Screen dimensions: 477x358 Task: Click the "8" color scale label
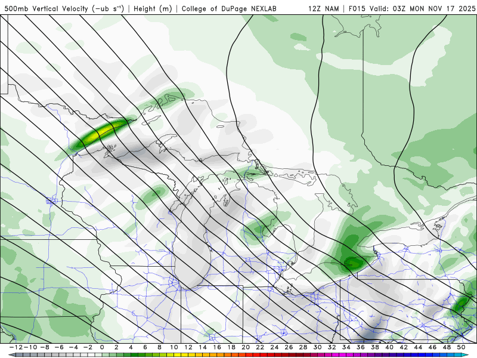pos(159,347)
